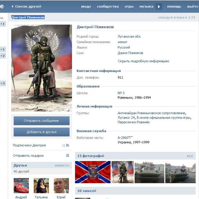
Task: Open the Друзья section header
Action: 20,165
